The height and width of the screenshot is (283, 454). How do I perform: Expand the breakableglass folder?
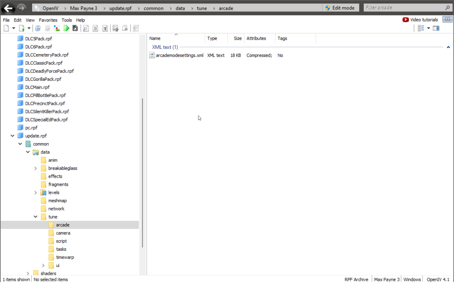point(36,168)
